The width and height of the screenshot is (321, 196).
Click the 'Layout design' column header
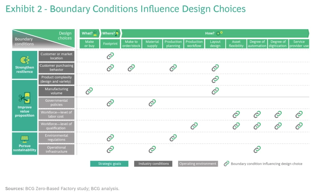[215, 44]
